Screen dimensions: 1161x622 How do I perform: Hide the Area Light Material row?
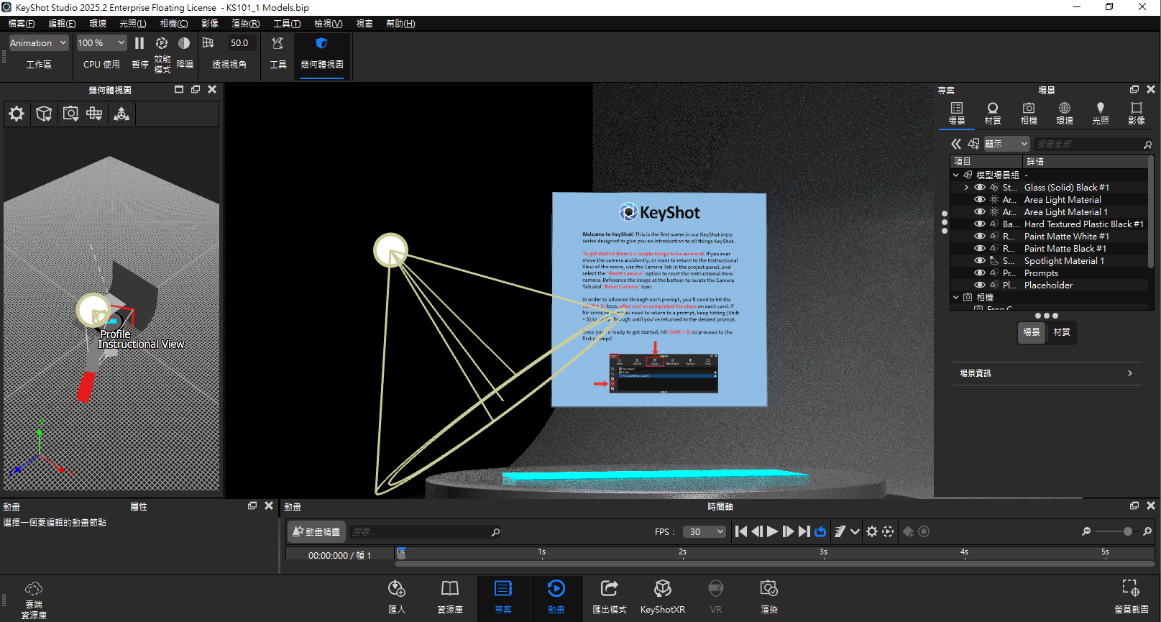point(980,200)
